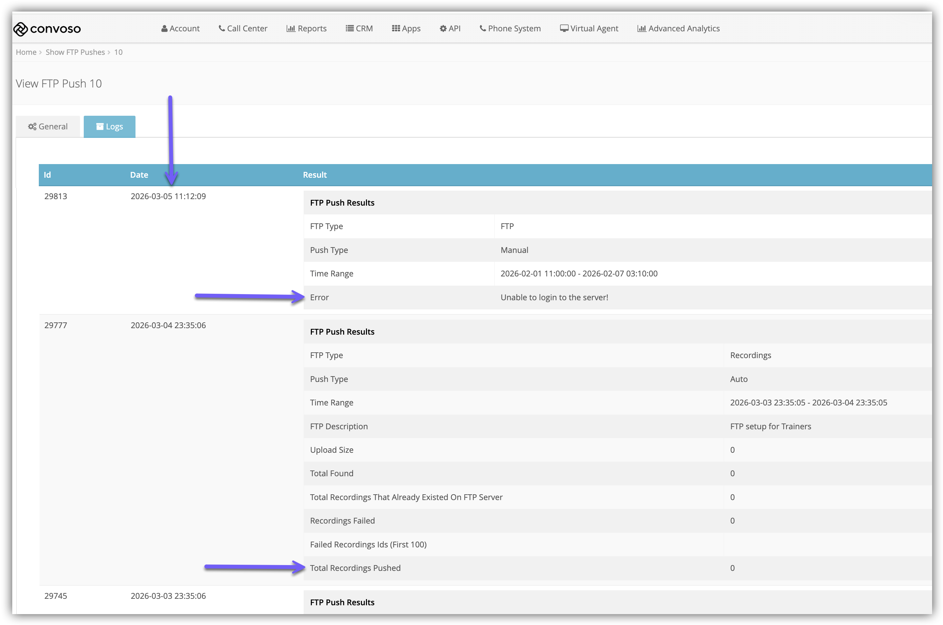
Task: Click the Id column header
Action: click(47, 175)
